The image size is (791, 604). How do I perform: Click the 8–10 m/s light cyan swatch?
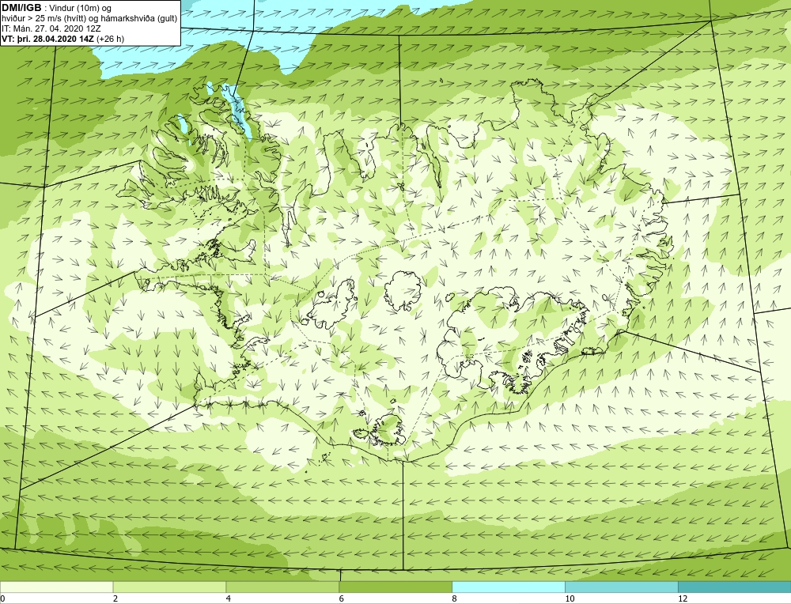(x=509, y=587)
